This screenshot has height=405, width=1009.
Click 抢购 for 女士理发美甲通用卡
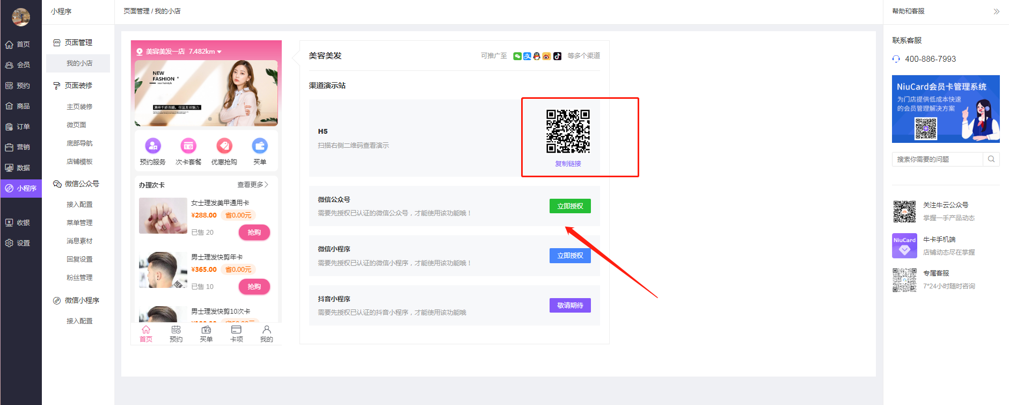pyautogui.click(x=254, y=233)
